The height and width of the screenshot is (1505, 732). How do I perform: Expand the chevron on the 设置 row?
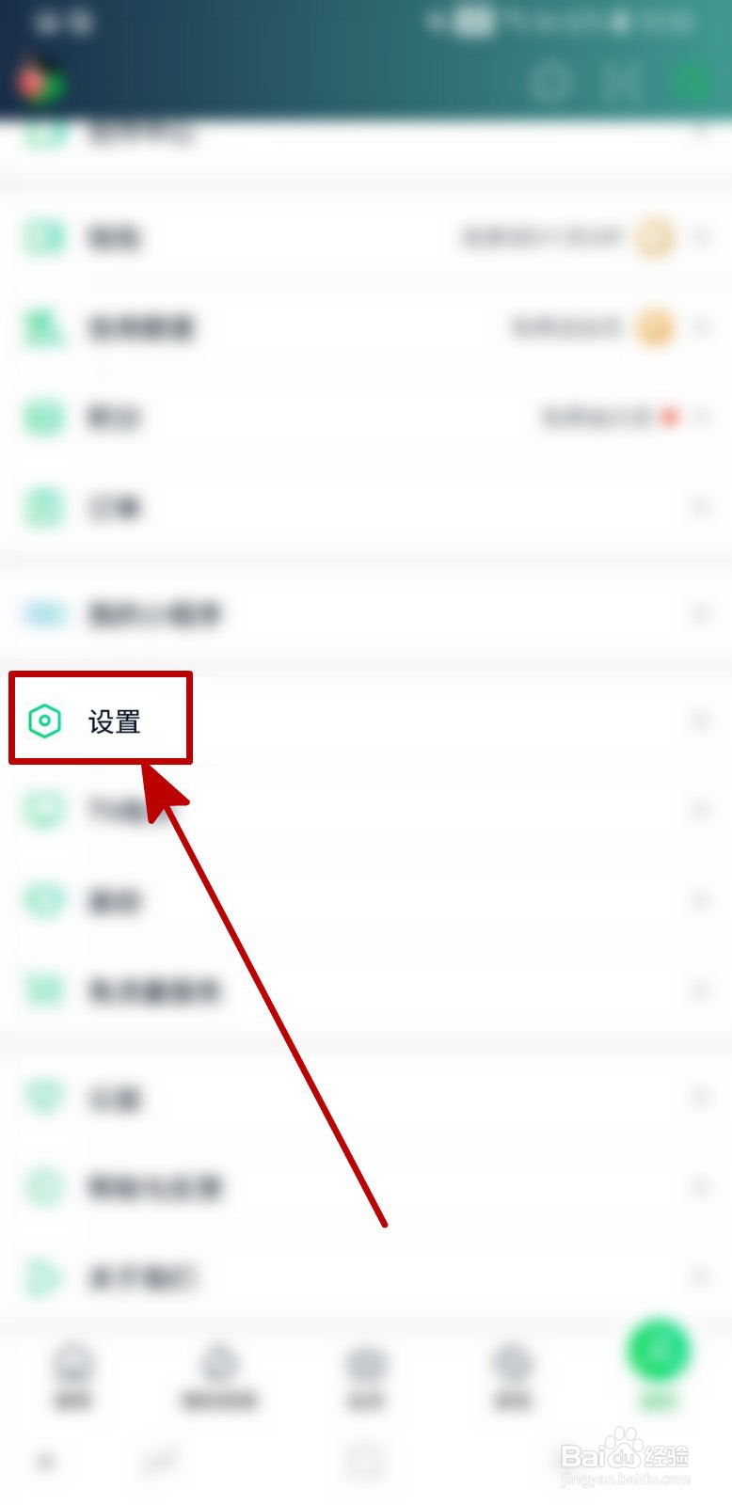coord(700,721)
